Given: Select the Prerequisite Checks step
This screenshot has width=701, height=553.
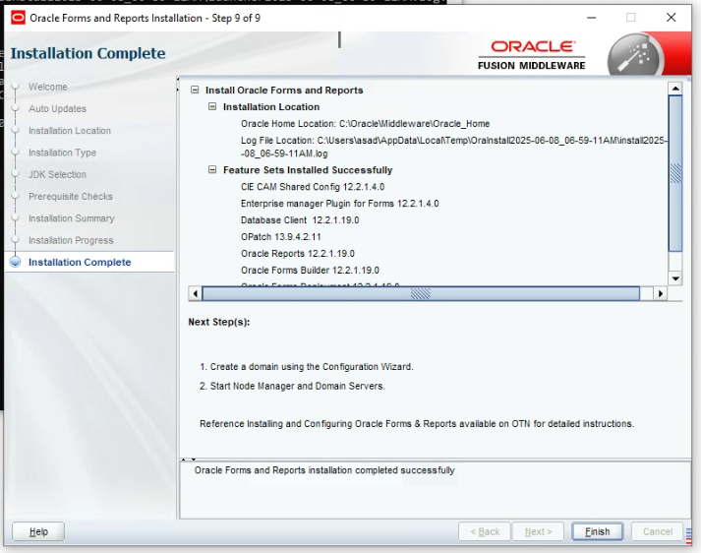Looking at the screenshot, I should click(x=71, y=197).
